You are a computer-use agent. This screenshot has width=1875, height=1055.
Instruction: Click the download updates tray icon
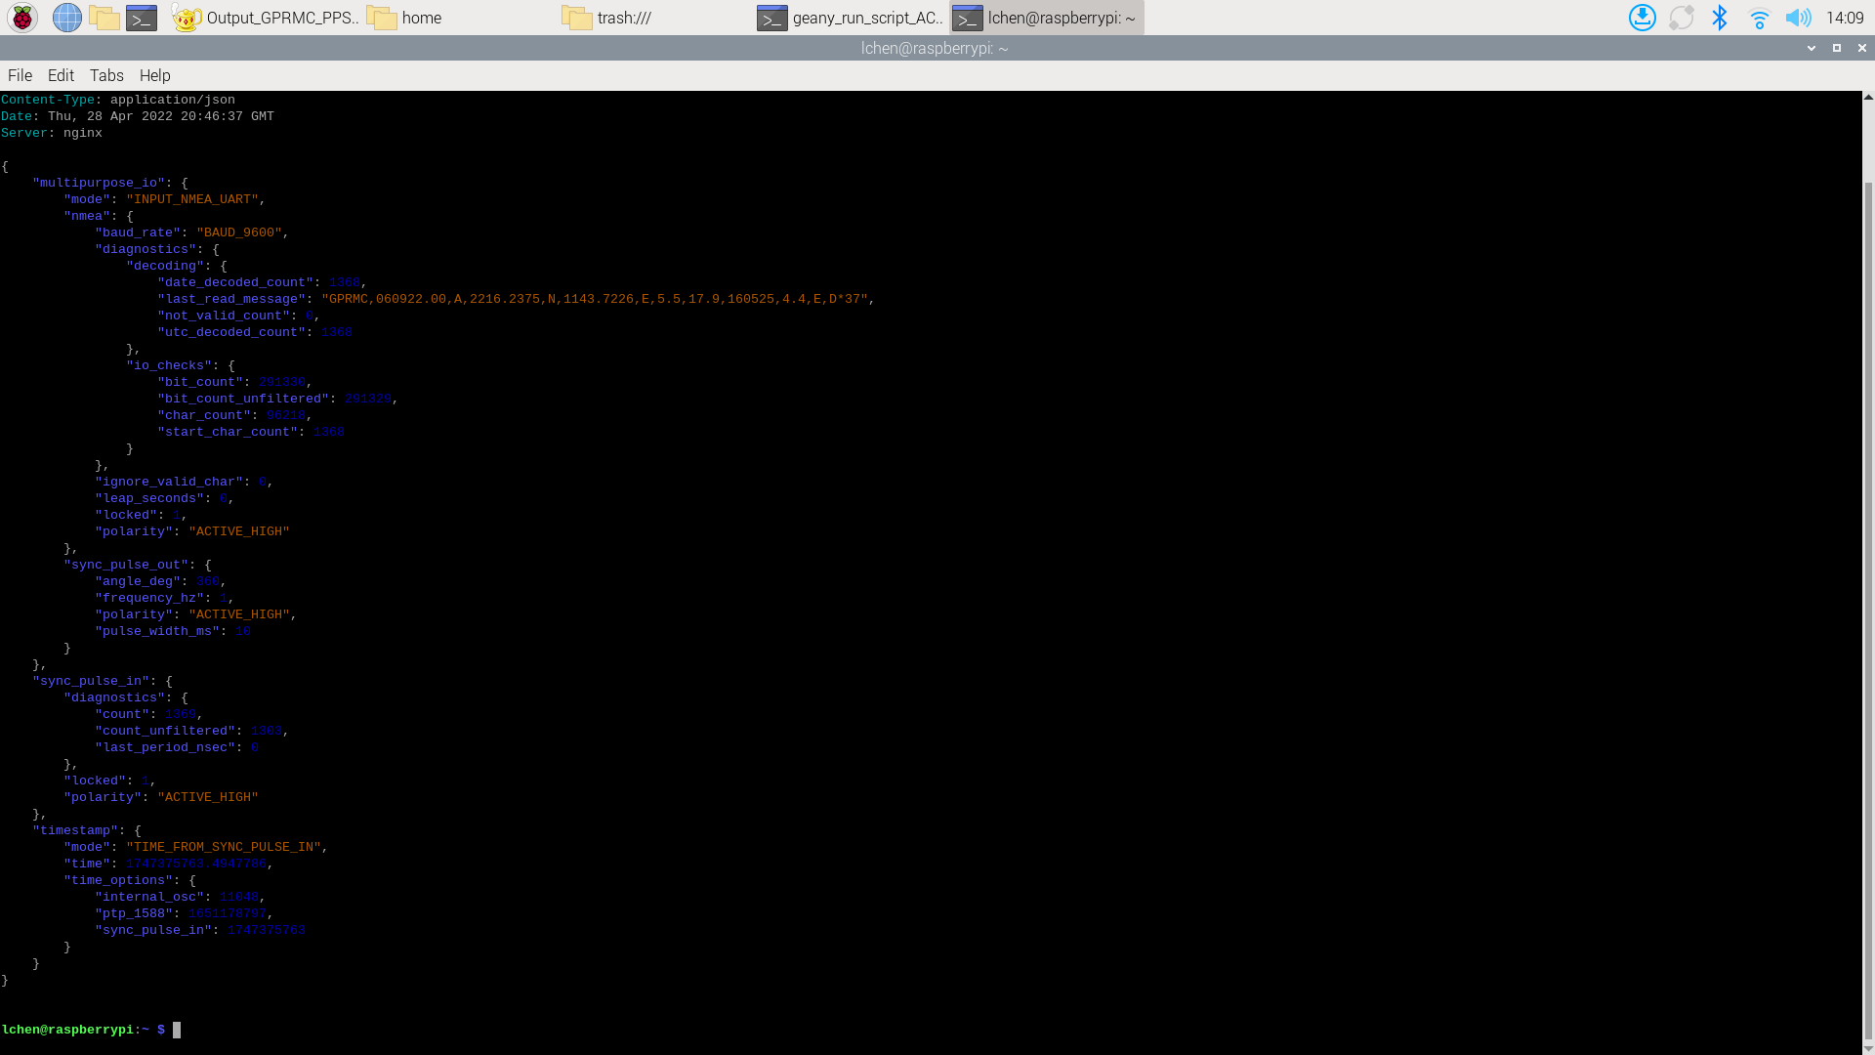1642,18
